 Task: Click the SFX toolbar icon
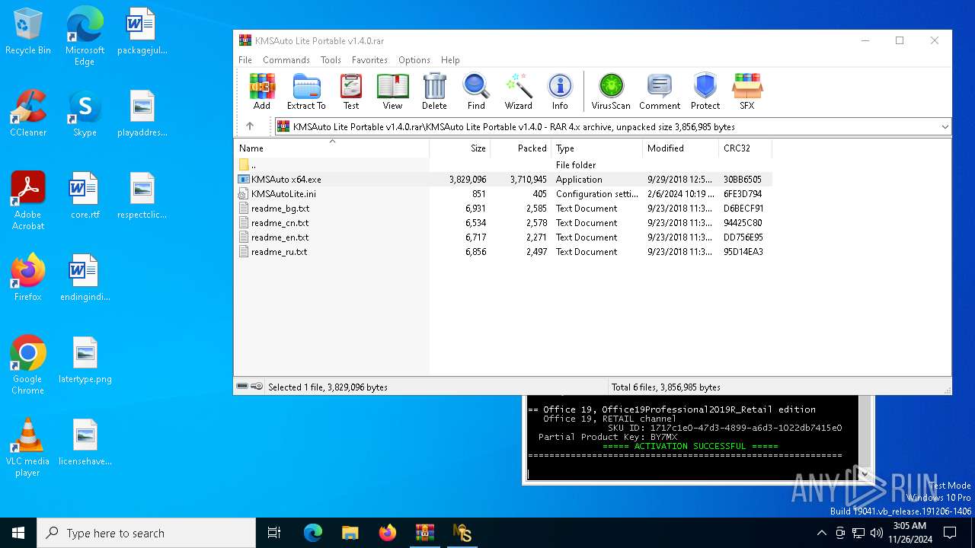pos(747,91)
